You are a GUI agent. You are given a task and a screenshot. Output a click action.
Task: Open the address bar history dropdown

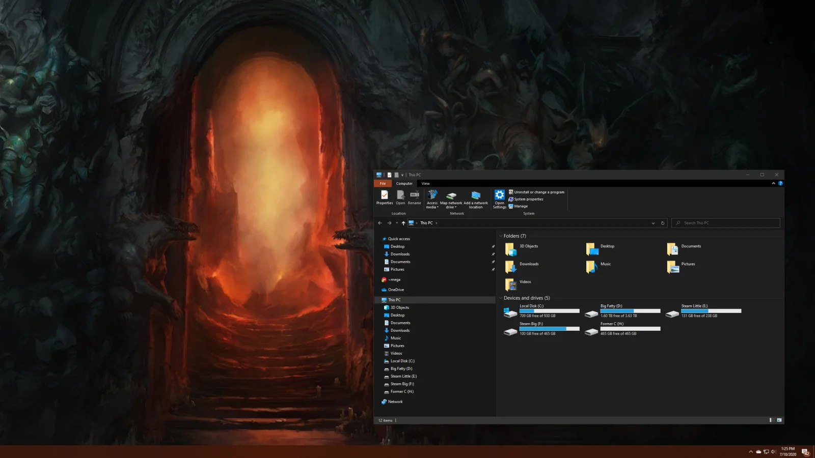click(653, 223)
